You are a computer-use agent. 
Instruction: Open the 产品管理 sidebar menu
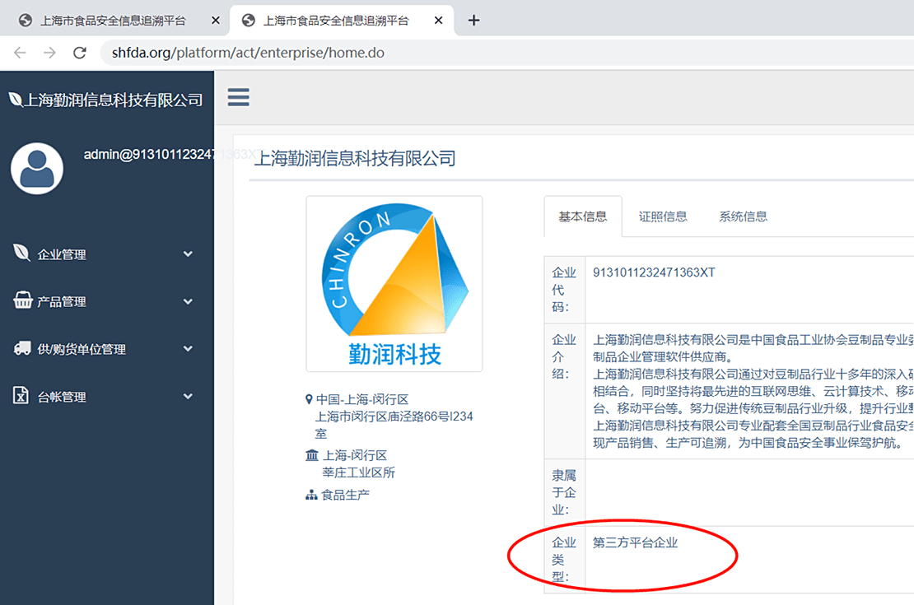107,301
